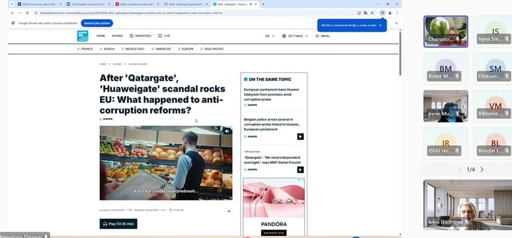Click the address bar URL field
512x238 pixels.
pyautogui.click(x=196, y=13)
